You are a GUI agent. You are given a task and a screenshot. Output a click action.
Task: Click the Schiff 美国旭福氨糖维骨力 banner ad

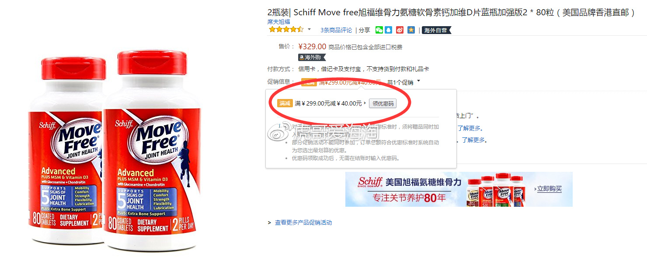tap(459, 189)
